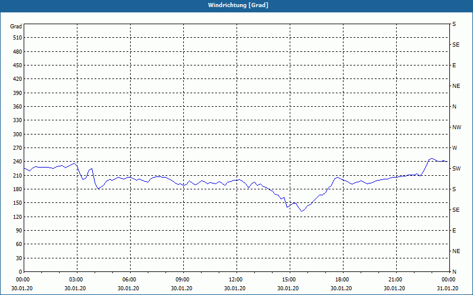Select the 00:00 label above 31.01.20

[448, 279]
